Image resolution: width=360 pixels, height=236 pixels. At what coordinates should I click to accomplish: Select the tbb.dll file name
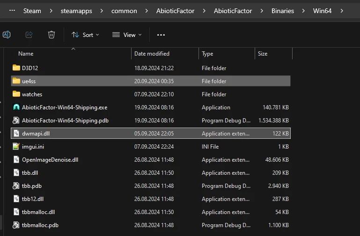(30, 173)
